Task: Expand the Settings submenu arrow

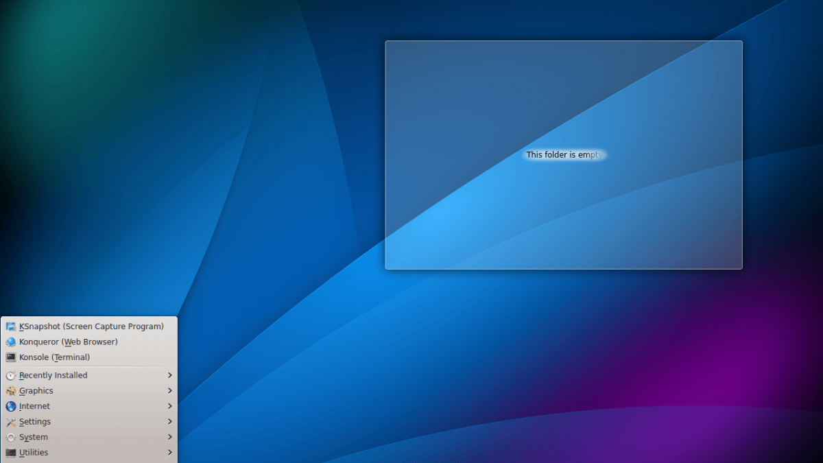Action: 169,422
